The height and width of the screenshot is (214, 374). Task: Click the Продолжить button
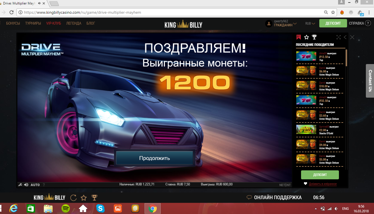click(155, 158)
